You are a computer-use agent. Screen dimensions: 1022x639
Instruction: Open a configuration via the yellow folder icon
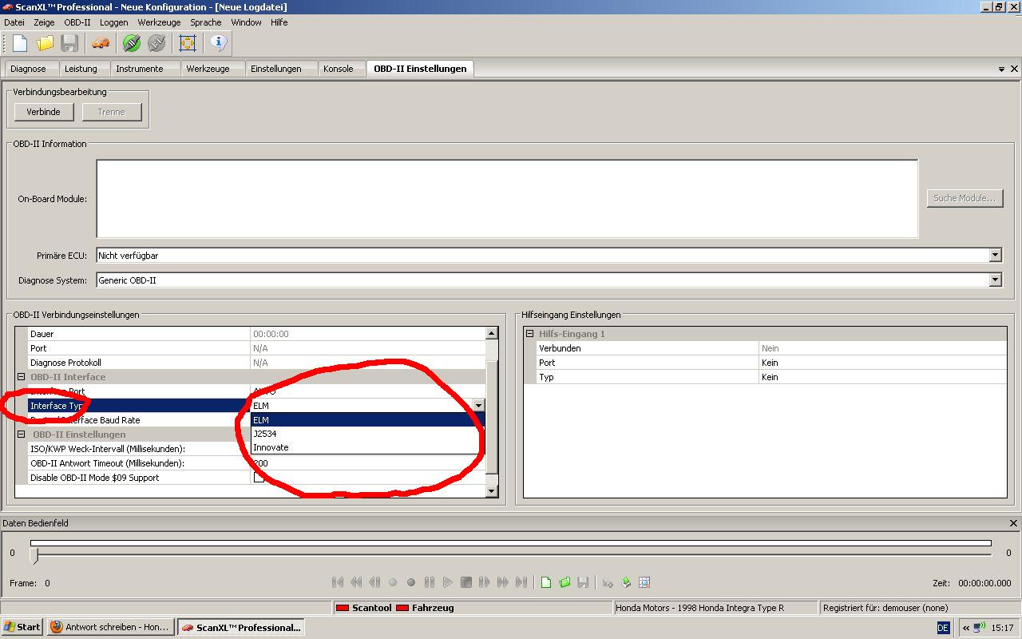click(45, 43)
